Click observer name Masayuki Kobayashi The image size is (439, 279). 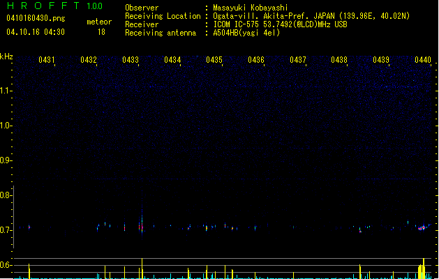pos(251,8)
